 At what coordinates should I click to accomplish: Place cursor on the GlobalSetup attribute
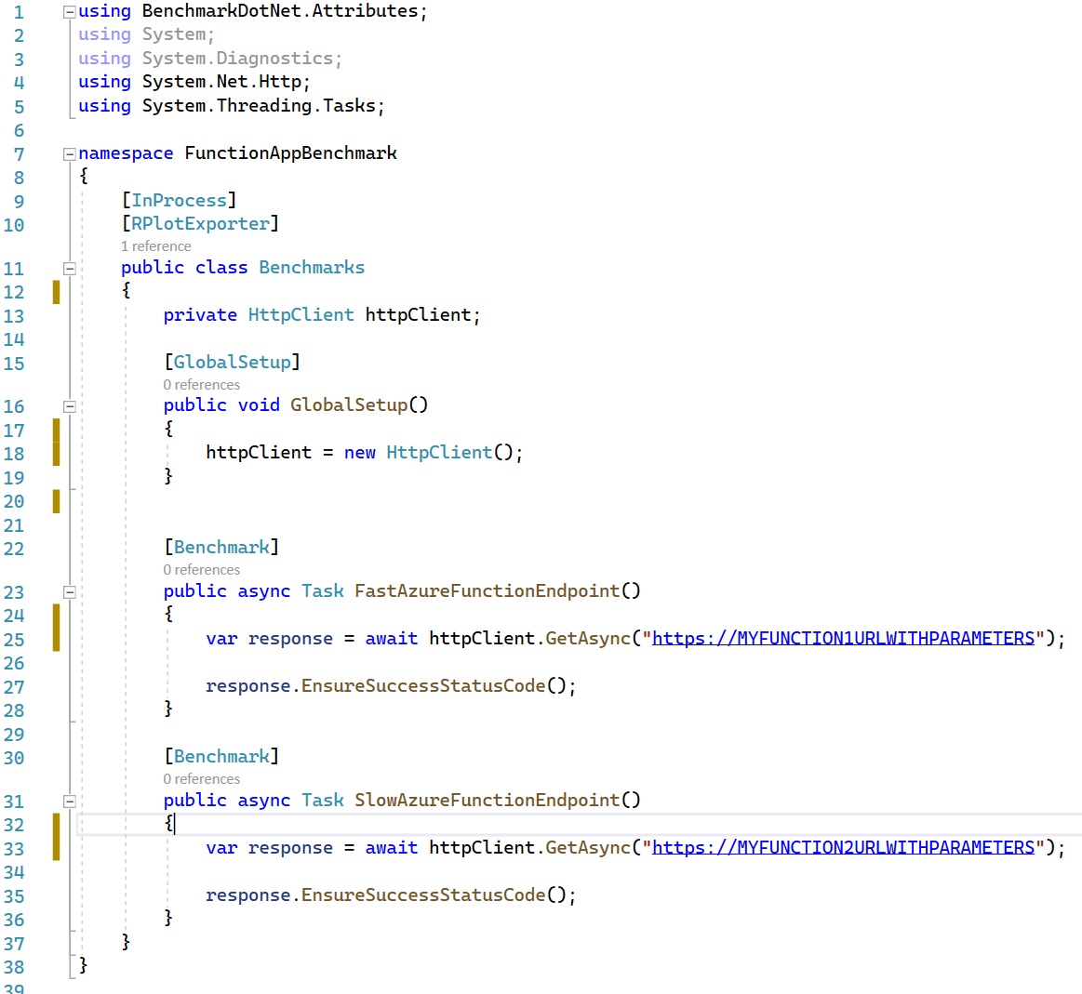click(232, 363)
